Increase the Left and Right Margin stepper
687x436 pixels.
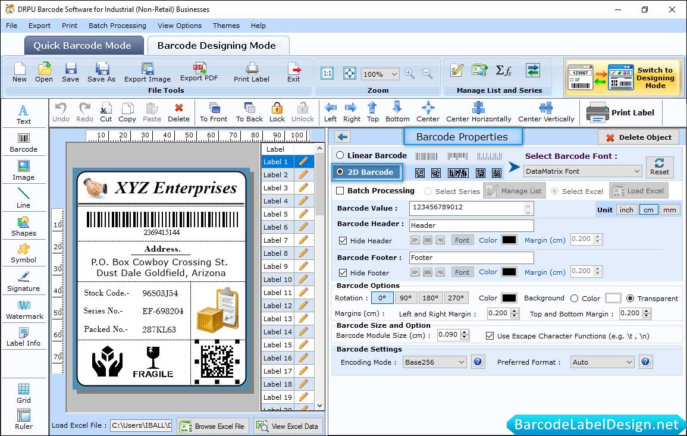point(515,310)
